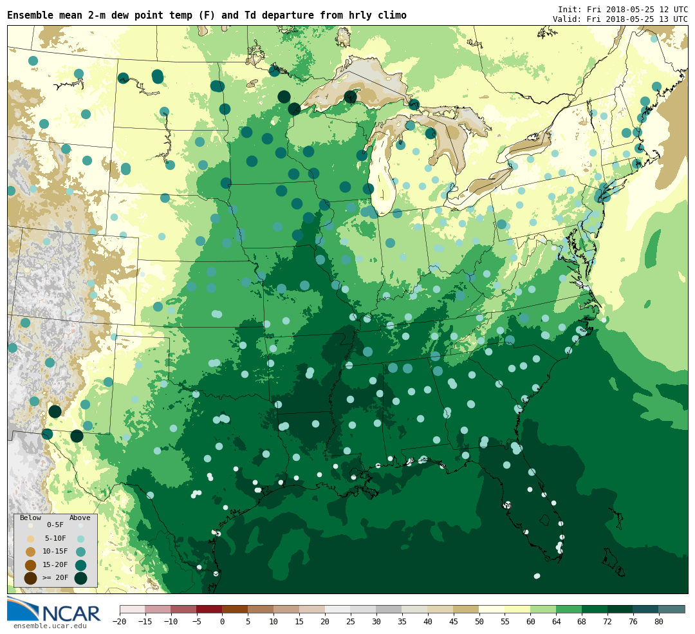Click the >= 20F legend label

click(55, 578)
